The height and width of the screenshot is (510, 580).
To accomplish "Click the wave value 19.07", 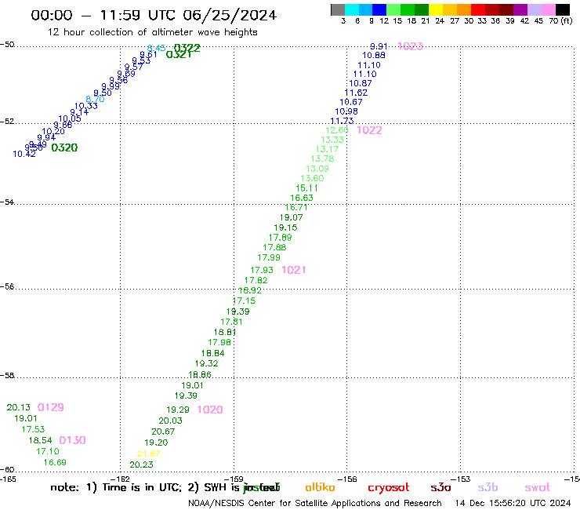I will (x=291, y=218).
